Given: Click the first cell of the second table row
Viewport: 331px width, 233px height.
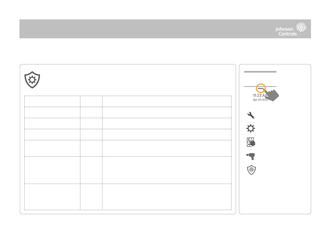Looking at the screenshot, I should (x=52, y=112).
